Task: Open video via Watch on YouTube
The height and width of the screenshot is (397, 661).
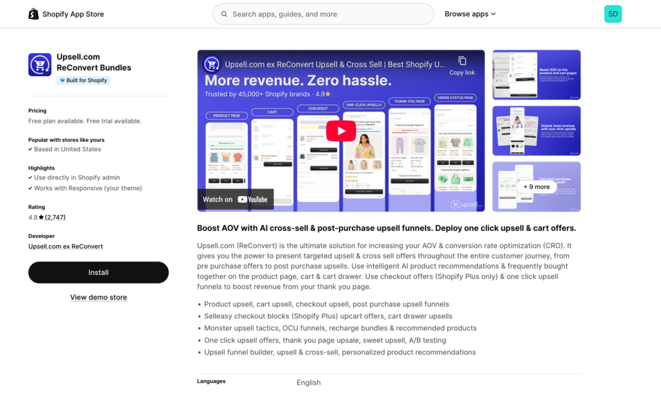Action: coord(235,199)
